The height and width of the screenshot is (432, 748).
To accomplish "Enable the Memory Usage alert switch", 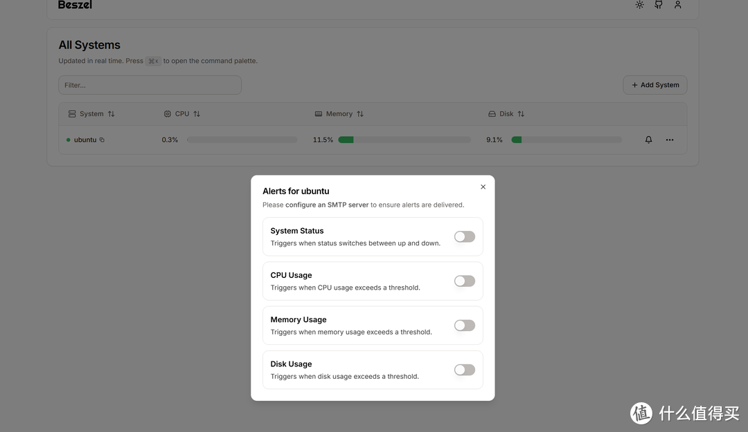I will coord(464,326).
